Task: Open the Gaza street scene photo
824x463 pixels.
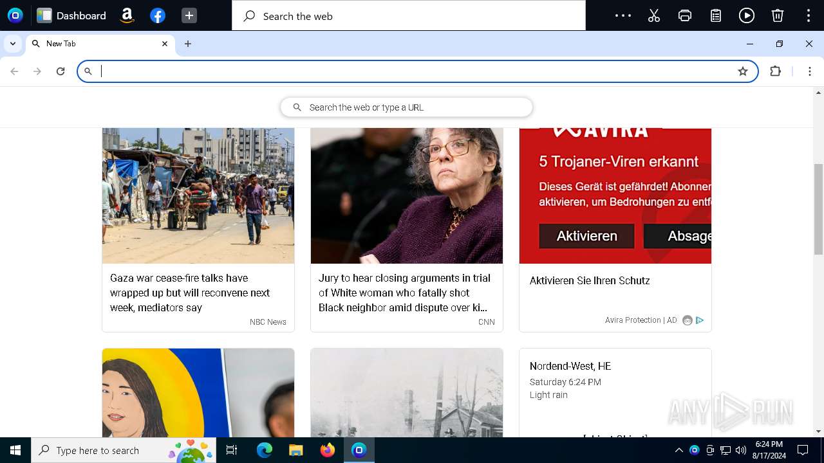Action: coord(198,195)
